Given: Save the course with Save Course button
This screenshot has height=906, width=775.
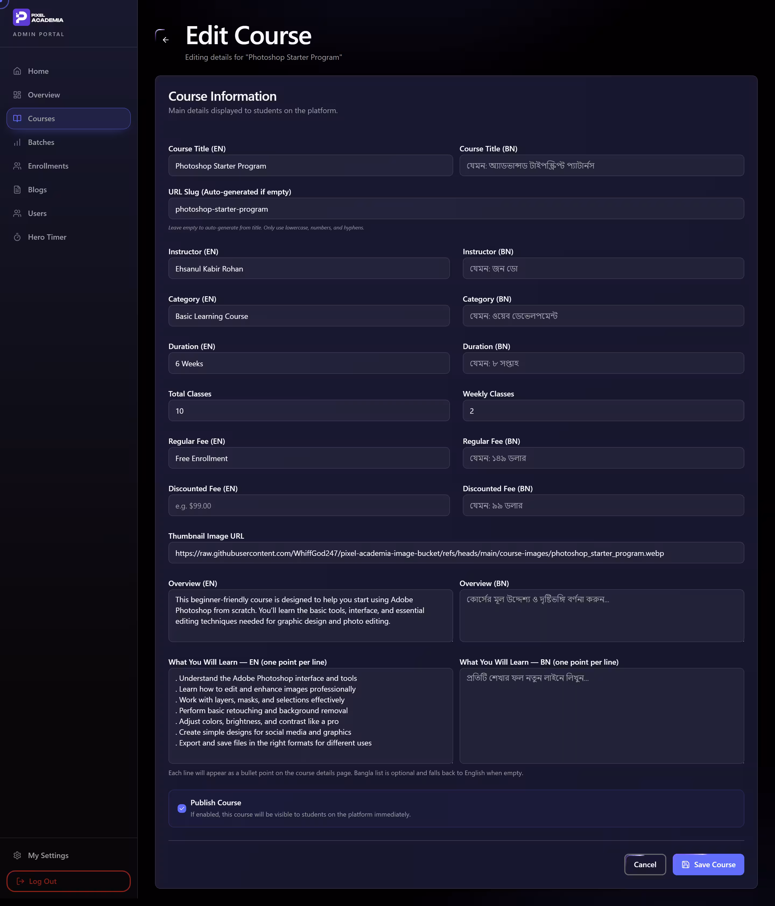Looking at the screenshot, I should point(708,865).
